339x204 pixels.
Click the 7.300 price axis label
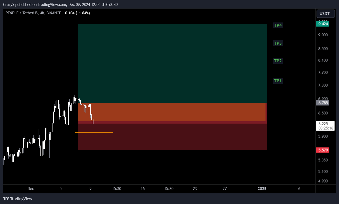coord(323,85)
